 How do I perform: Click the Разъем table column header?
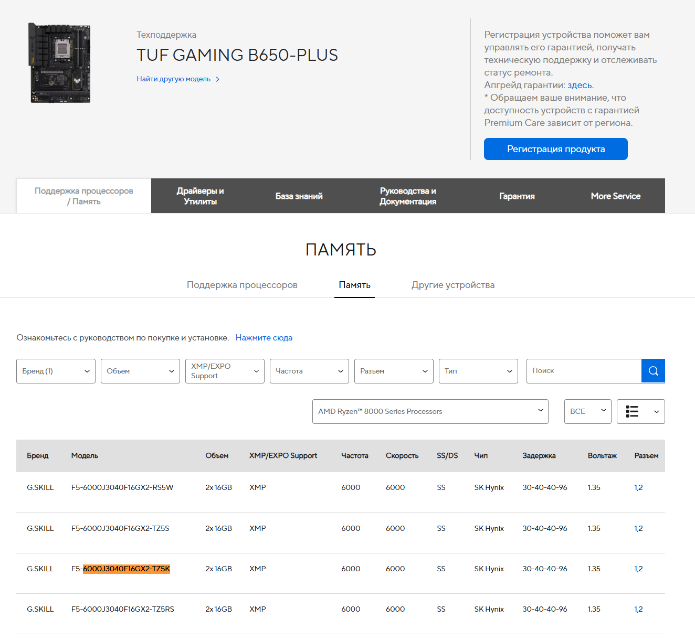pos(646,456)
